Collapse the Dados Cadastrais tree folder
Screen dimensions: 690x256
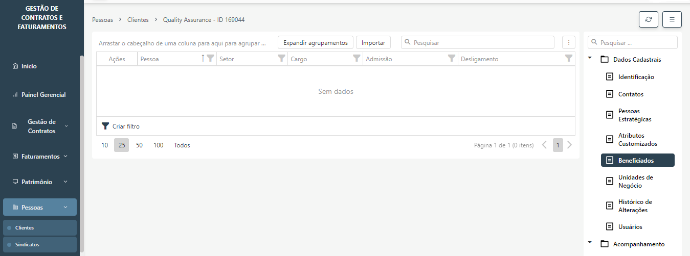pos(590,59)
